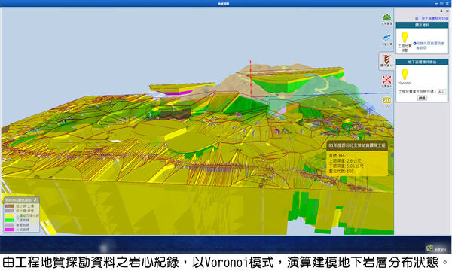This screenshot has width=452, height=271.
Task: Click the yellow soil sediment swatch
Action: (x=10, y=215)
